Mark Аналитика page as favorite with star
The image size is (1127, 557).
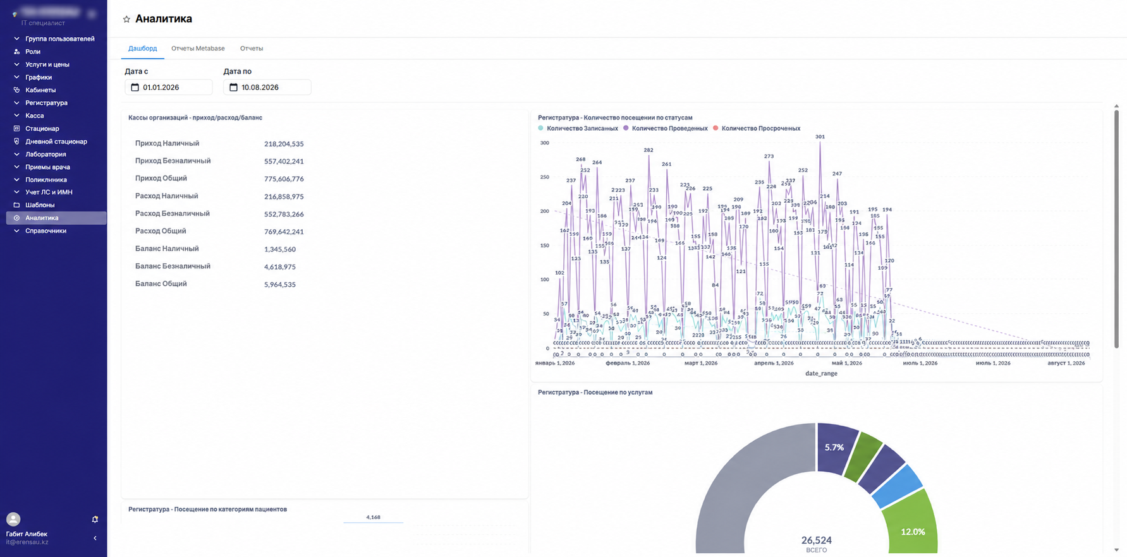click(126, 20)
